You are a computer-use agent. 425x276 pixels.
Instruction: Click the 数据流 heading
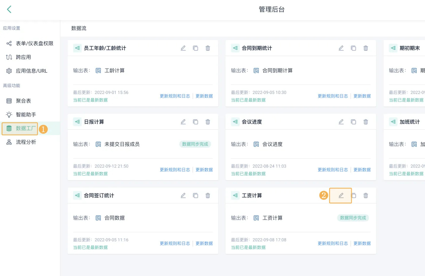tap(79, 28)
